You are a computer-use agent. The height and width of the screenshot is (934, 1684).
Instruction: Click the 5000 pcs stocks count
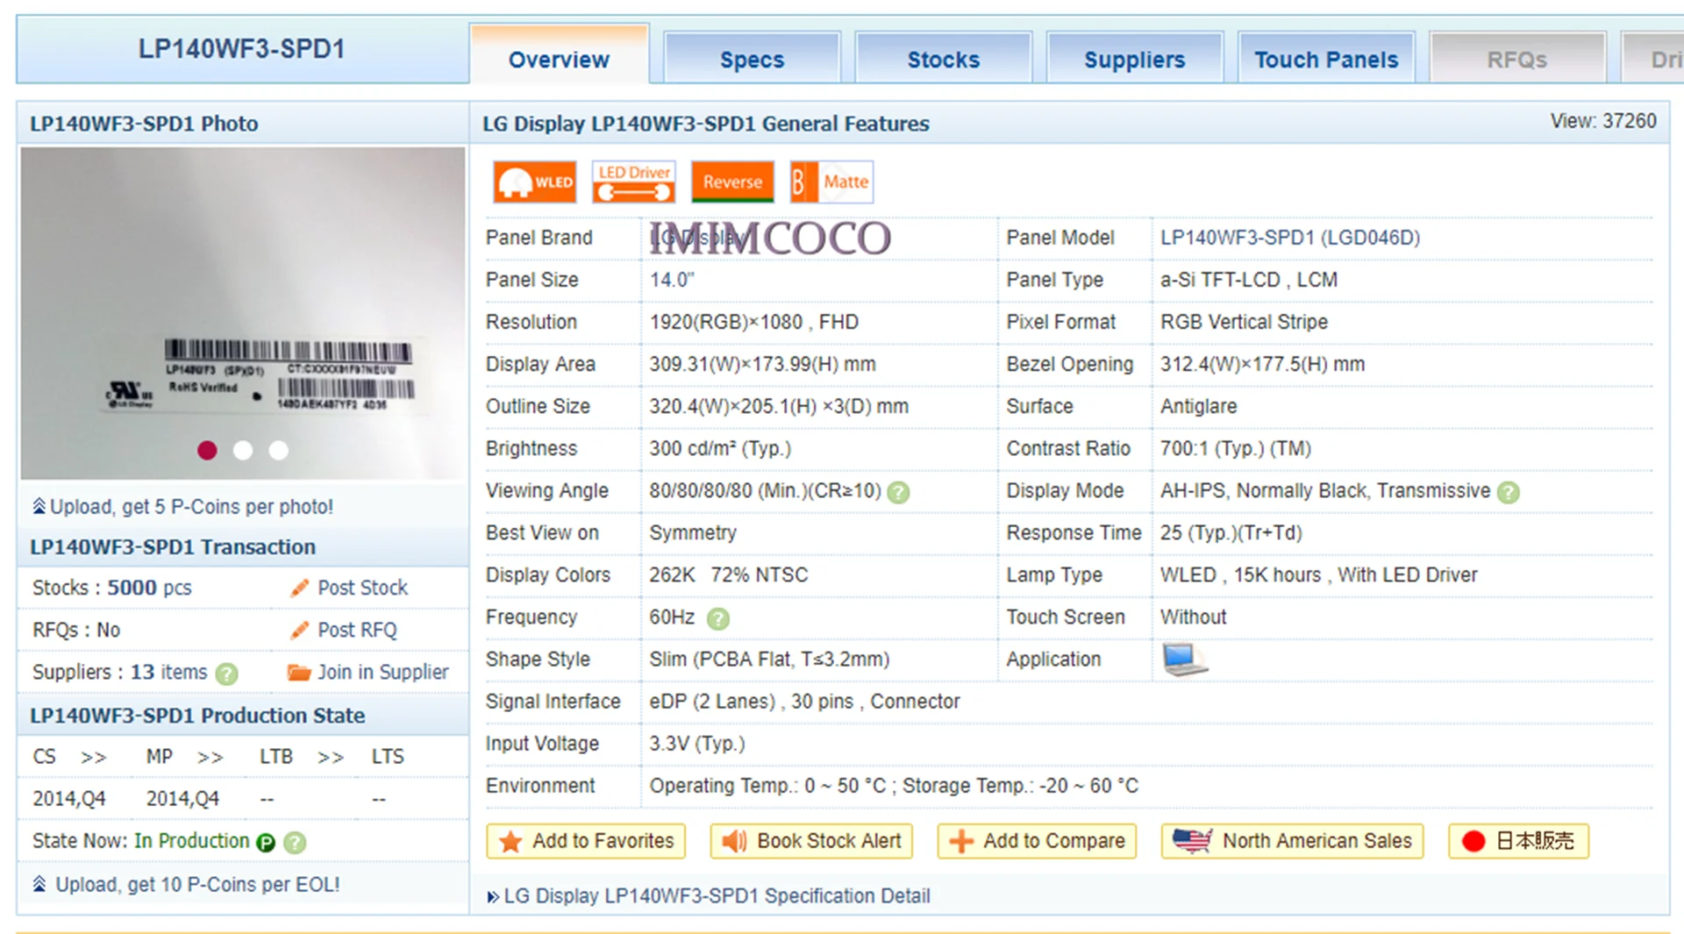click(x=149, y=588)
